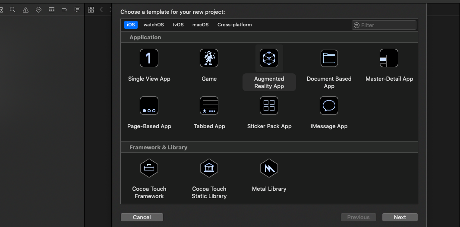Click the Next button
This screenshot has width=460, height=227.
point(400,217)
